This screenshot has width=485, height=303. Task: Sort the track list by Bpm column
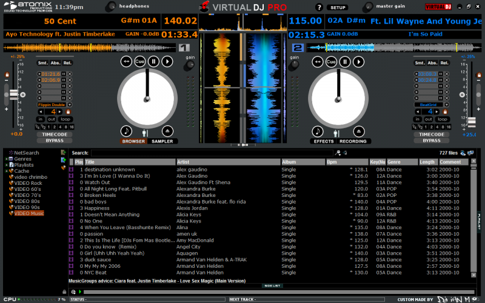(347, 162)
